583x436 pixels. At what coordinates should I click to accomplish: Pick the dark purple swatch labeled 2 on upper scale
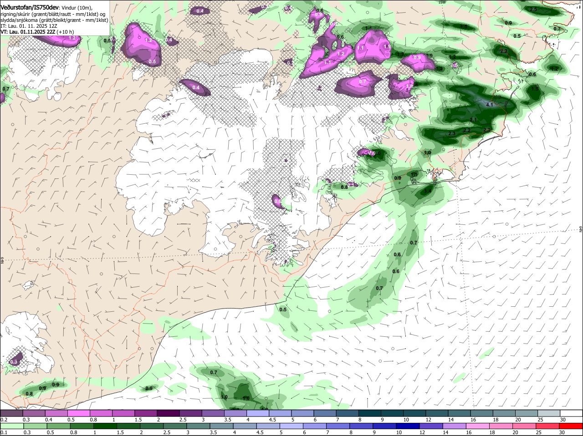pos(169,413)
